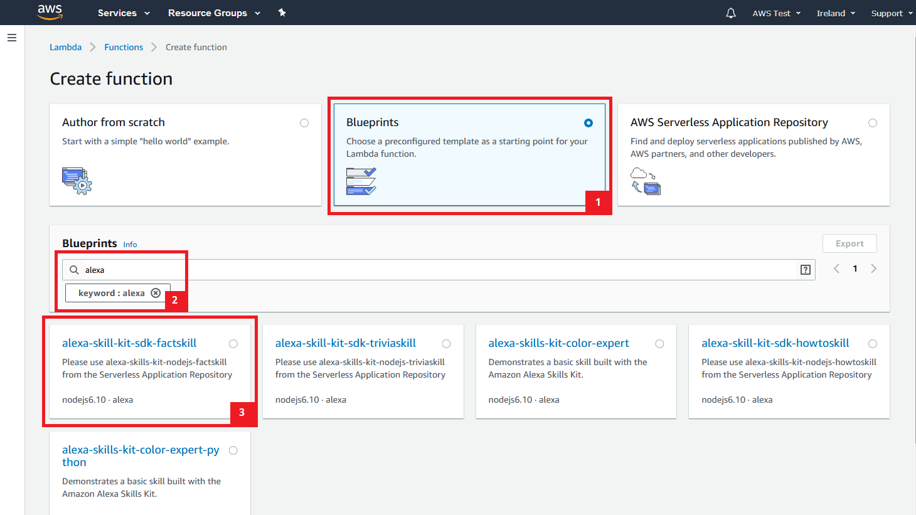Open the hamburger side menu
This screenshot has width=916, height=515.
click(11, 38)
